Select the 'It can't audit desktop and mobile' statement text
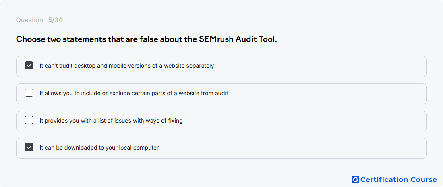This screenshot has width=443, height=187. click(x=126, y=66)
